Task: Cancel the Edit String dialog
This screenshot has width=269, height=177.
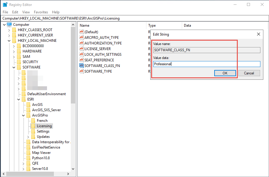Action: tap(249, 73)
